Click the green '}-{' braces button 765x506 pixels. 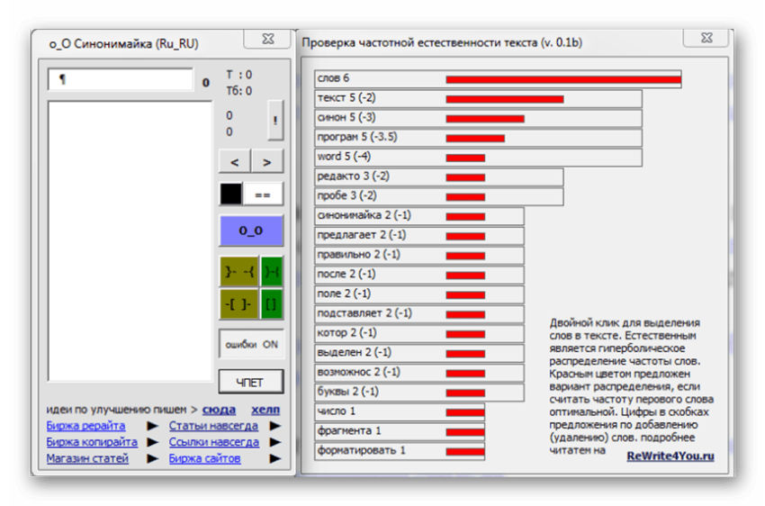point(272,271)
